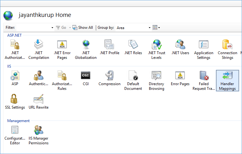
Task: Open the .NET Users feature
Action: 180,47
